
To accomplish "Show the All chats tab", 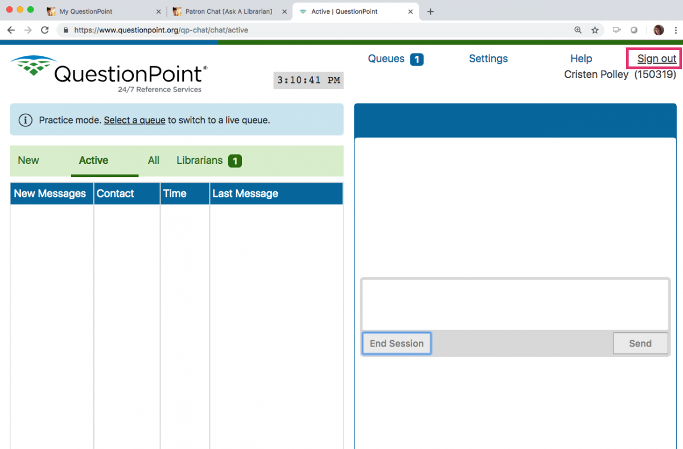I will point(154,160).
